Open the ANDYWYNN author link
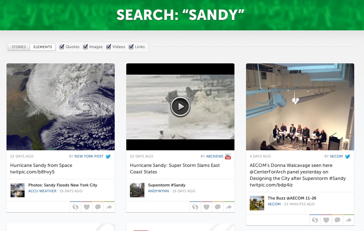This screenshot has height=231, width=364. click(159, 191)
